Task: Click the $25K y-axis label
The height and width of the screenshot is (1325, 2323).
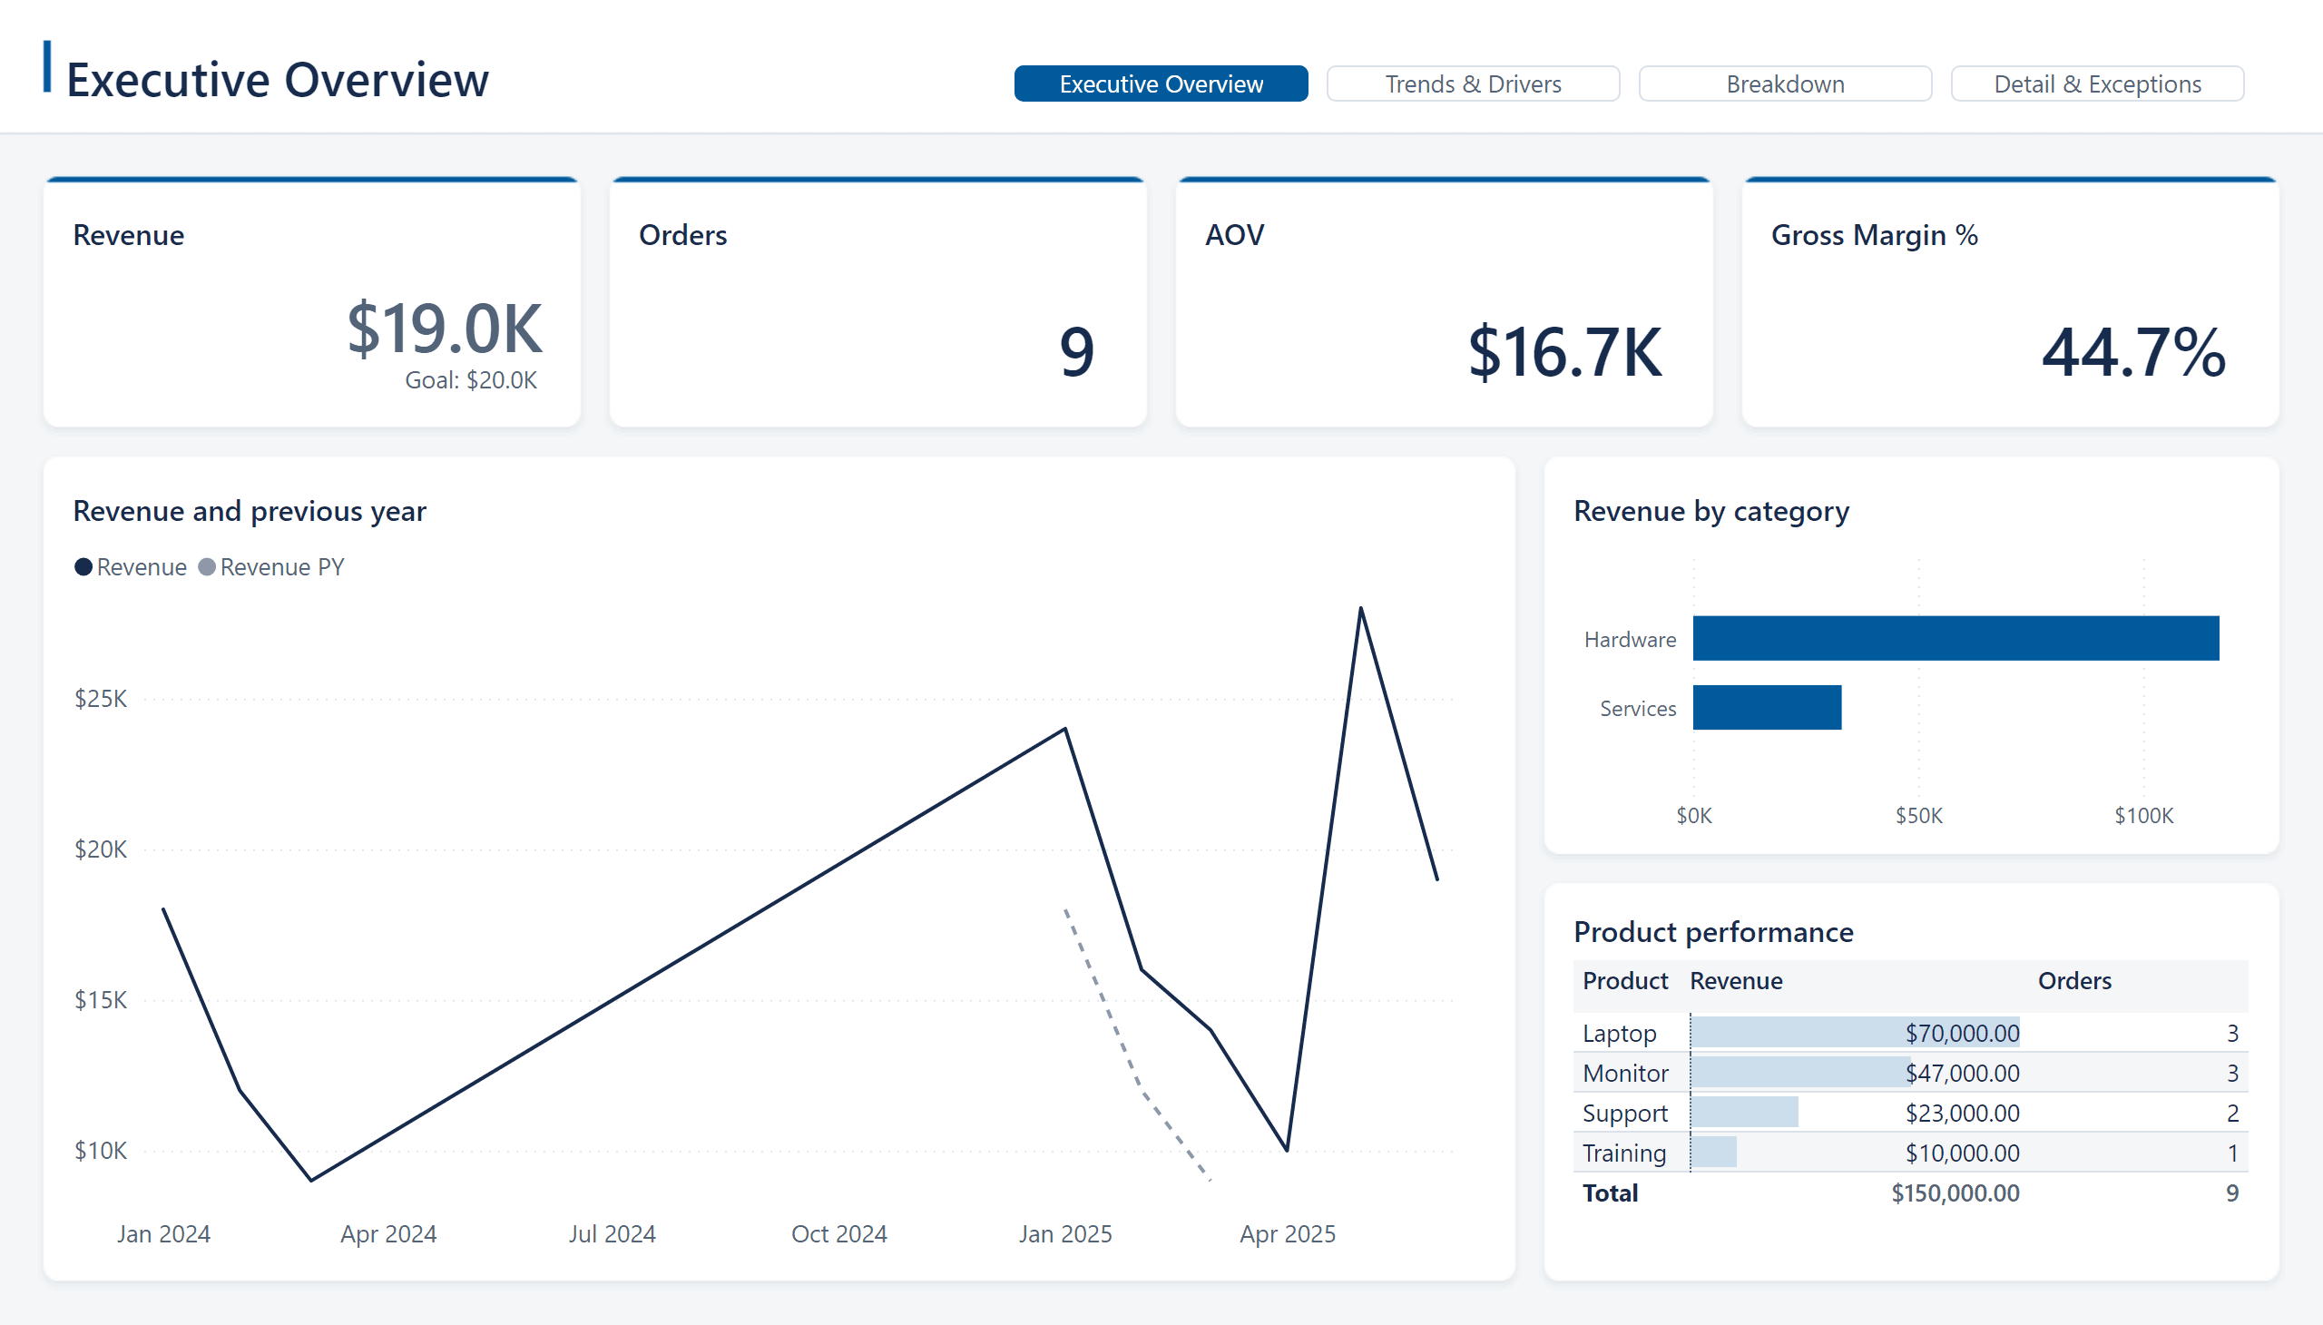Action: click(100, 699)
